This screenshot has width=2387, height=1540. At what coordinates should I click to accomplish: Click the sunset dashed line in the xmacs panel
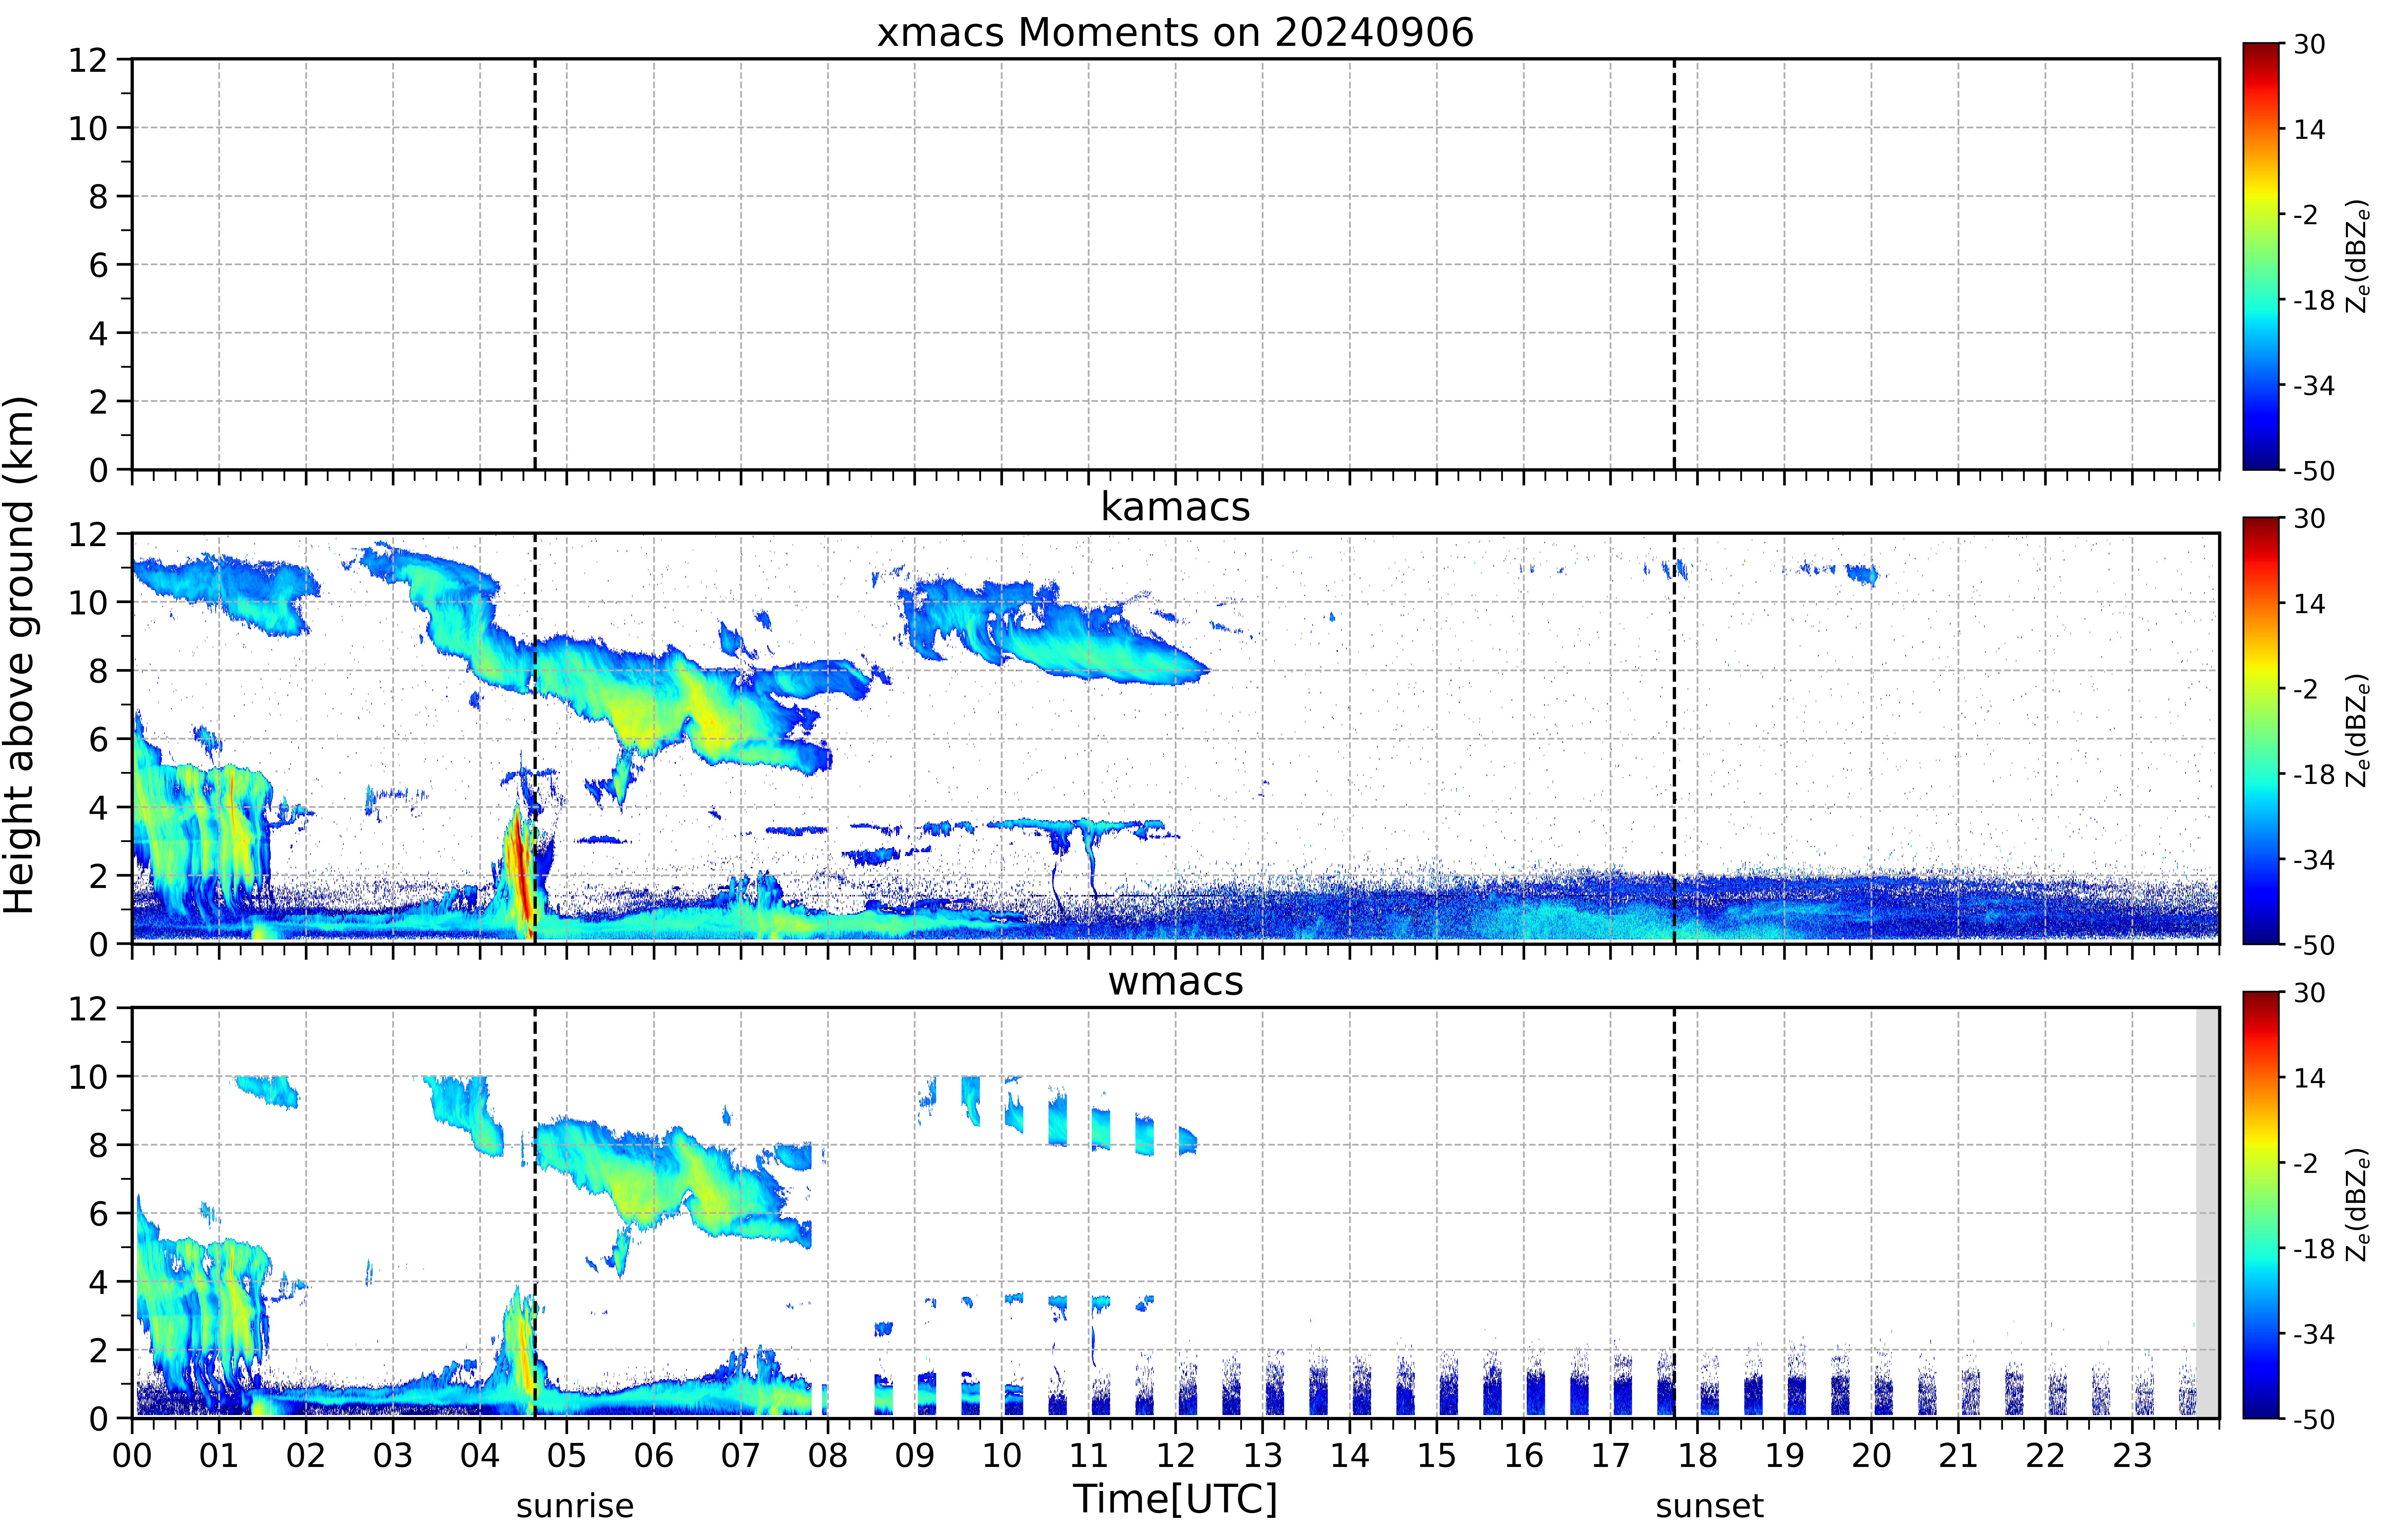1674,264
